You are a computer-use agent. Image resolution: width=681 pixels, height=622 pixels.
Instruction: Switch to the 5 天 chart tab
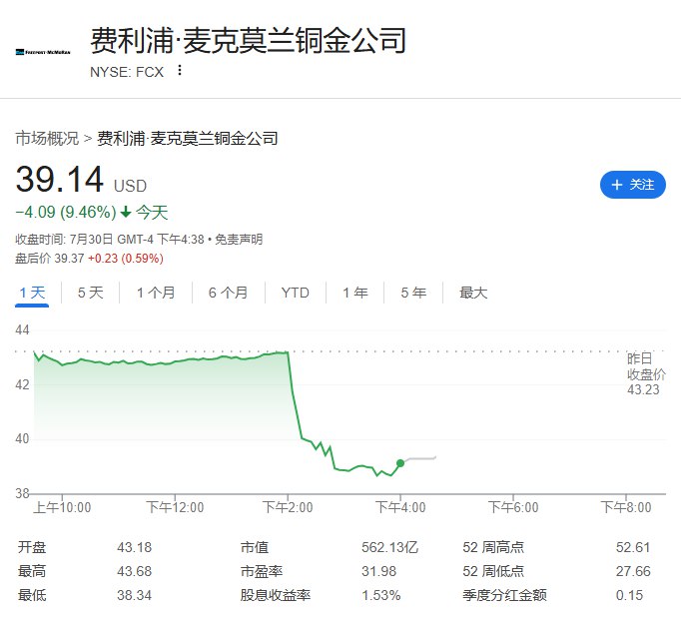tap(90, 293)
